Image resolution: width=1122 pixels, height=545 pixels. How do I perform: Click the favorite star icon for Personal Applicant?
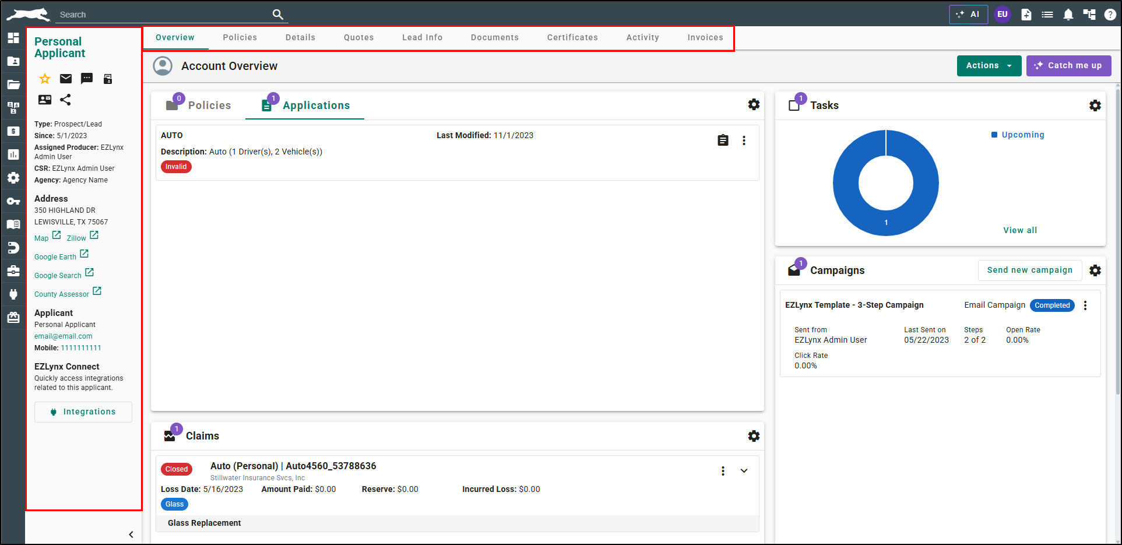[x=45, y=79]
